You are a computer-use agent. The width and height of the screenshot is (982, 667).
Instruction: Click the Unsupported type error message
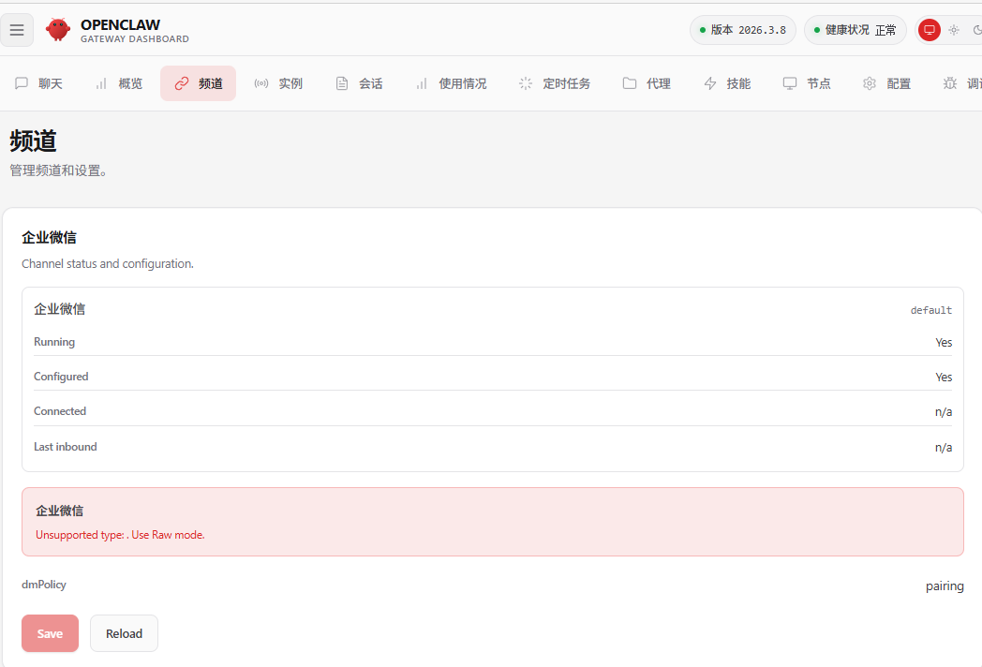coord(120,535)
